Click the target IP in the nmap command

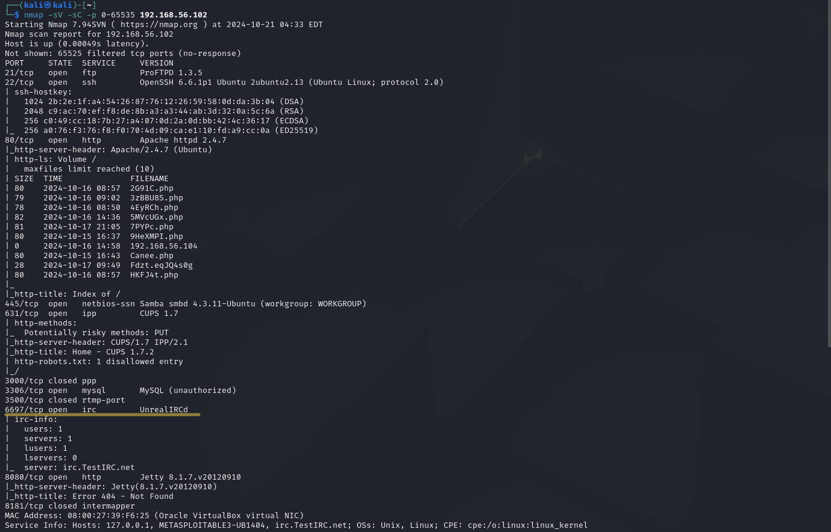coord(174,15)
